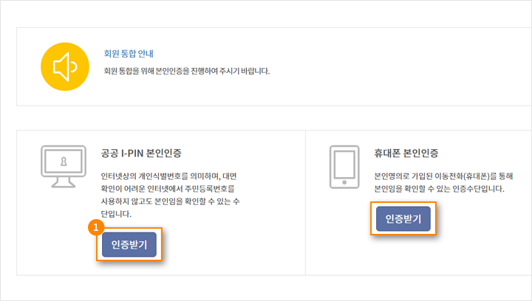Click the smartphone icon for mobile verification

coord(344,167)
